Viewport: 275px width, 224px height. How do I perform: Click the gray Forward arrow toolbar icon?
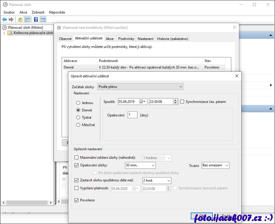(x=11, y=20)
